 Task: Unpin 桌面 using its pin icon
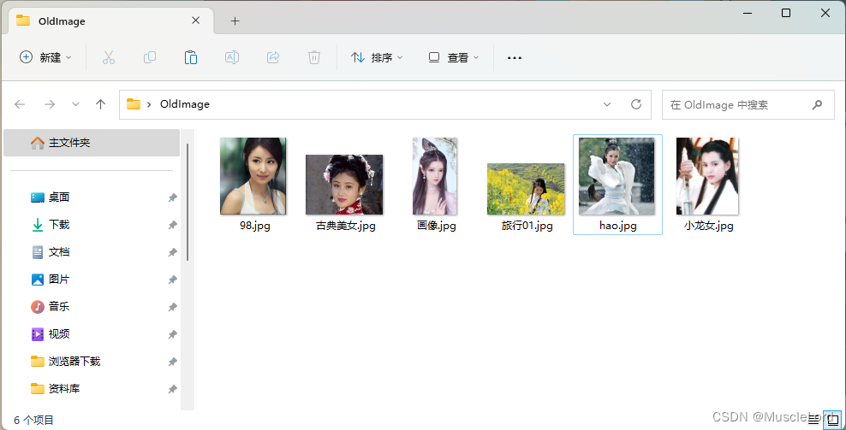(x=172, y=197)
